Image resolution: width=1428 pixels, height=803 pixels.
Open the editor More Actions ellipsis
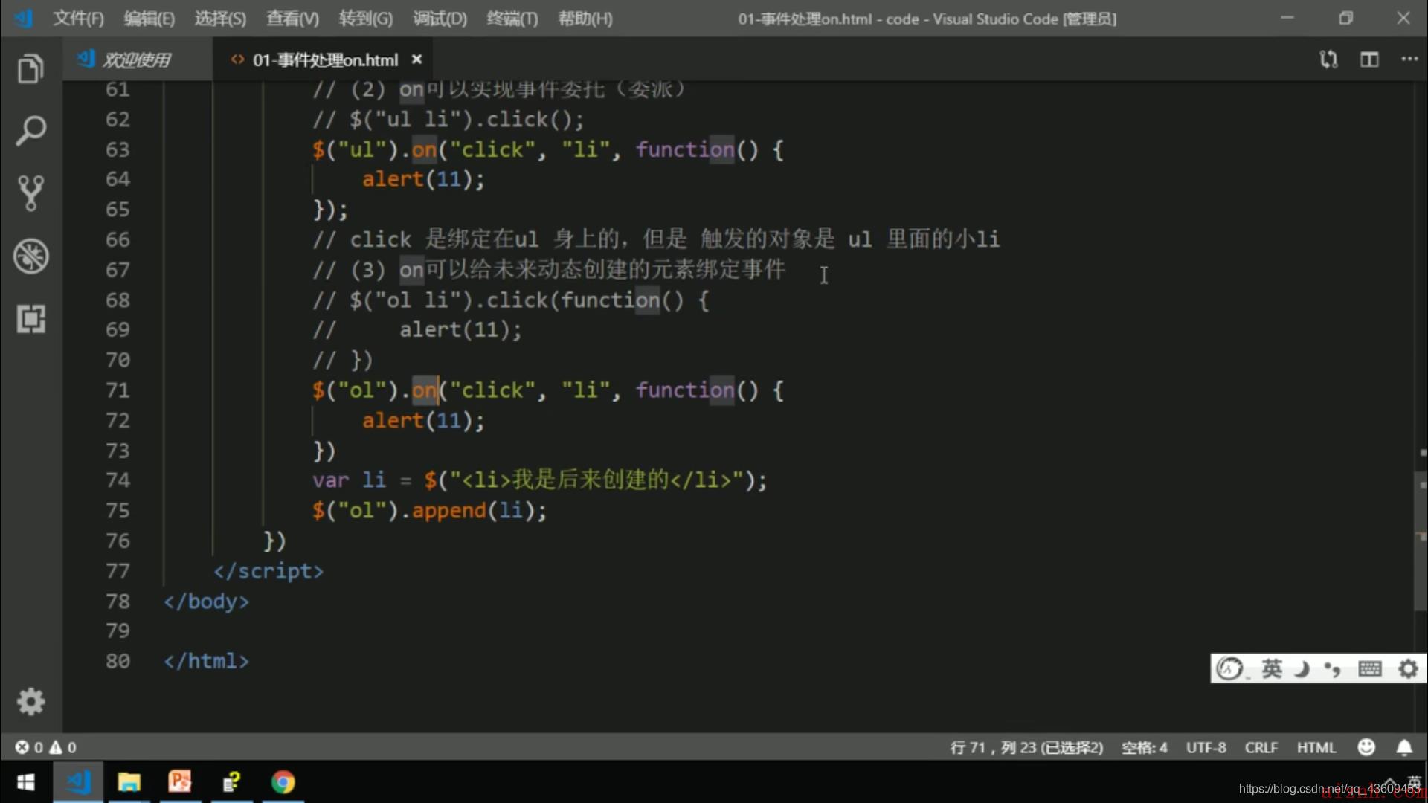click(x=1409, y=59)
